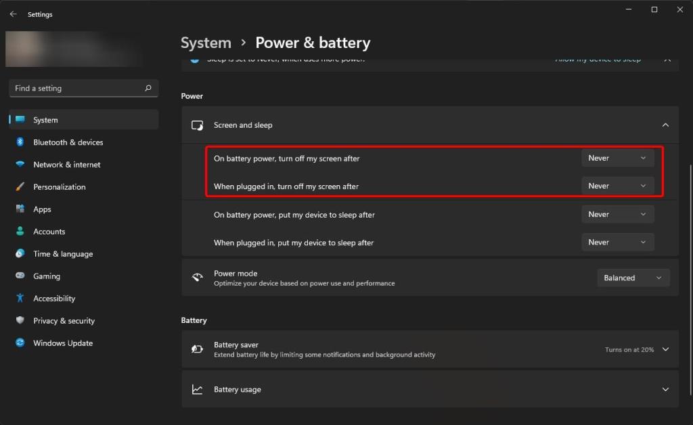Close the Settings window

pos(679,9)
